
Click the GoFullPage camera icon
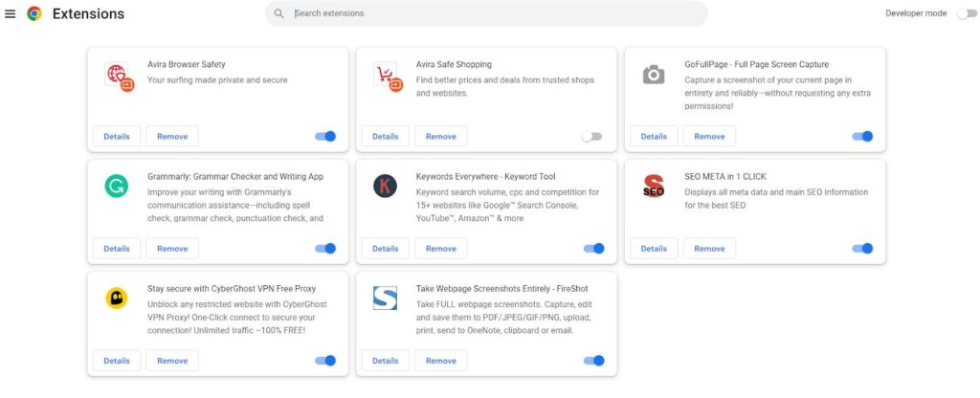point(654,75)
